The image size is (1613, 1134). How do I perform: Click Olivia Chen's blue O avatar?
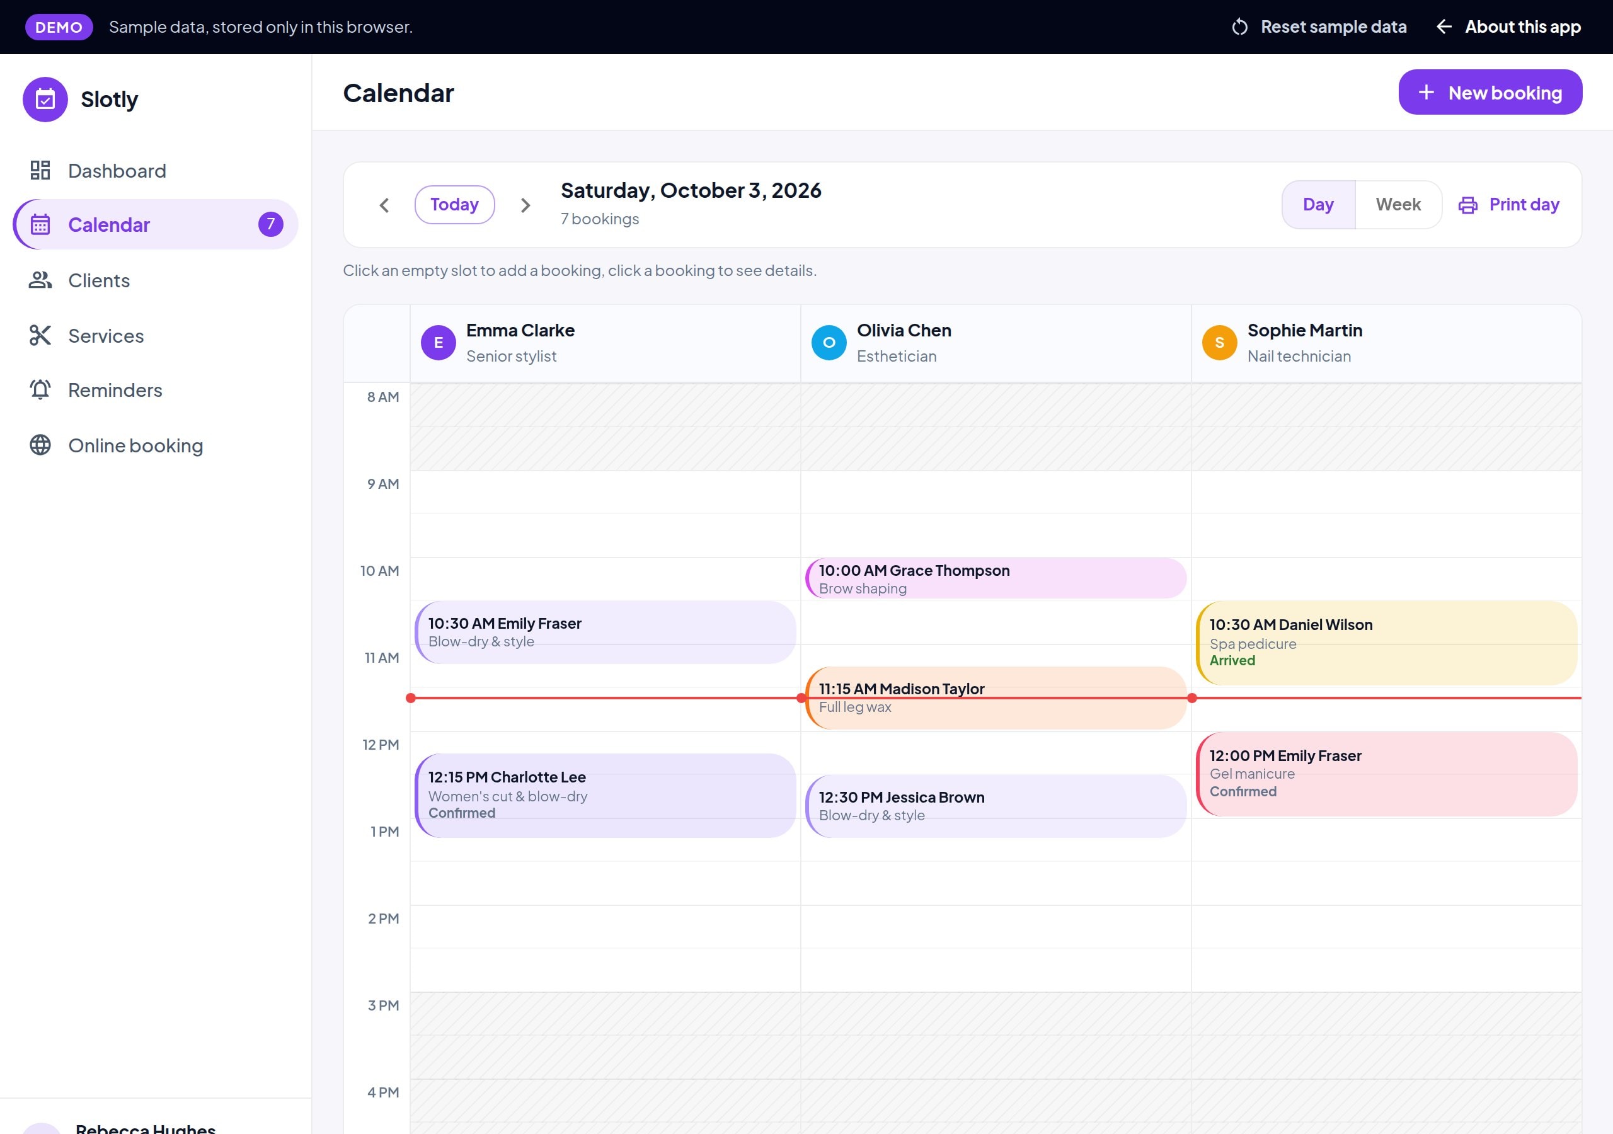[829, 343]
